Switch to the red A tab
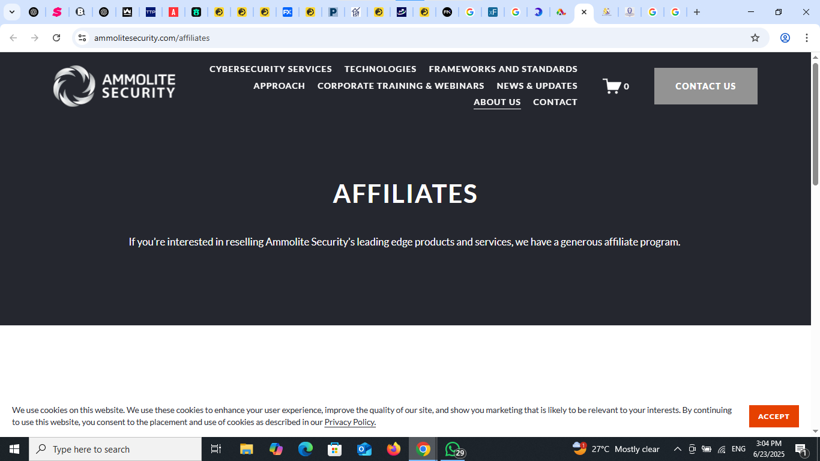Viewport: 820px width, 461px height. coord(173,12)
